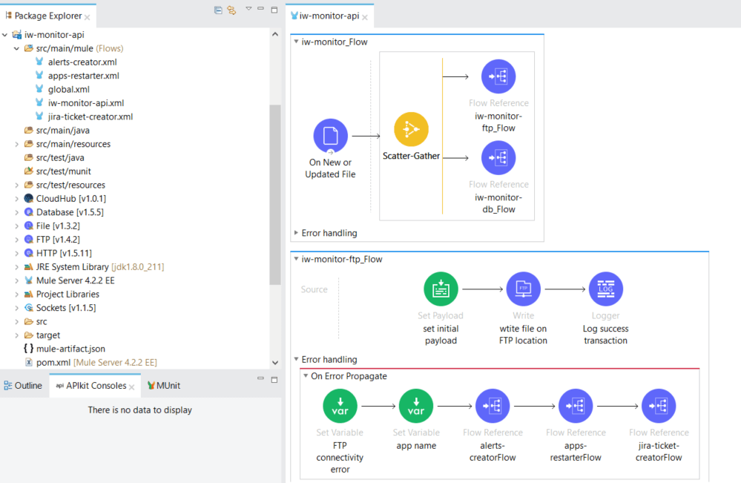Select the jira-ticket-creatorFlow reference icon
This screenshot has height=483, width=741.
tap(659, 406)
